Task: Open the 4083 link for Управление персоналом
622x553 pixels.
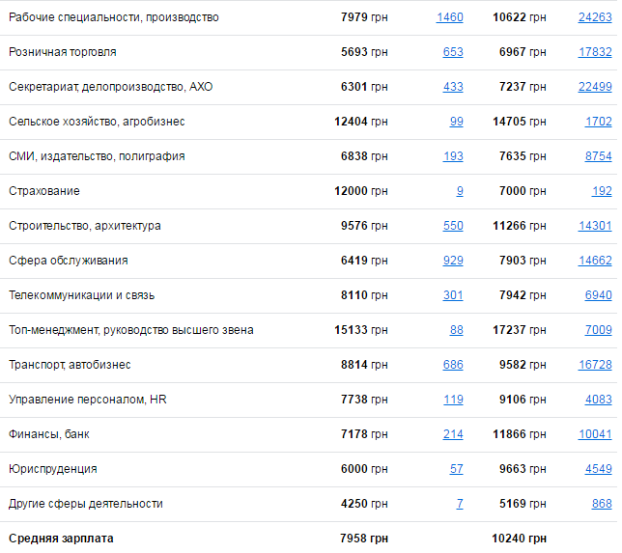Action: click(x=598, y=400)
